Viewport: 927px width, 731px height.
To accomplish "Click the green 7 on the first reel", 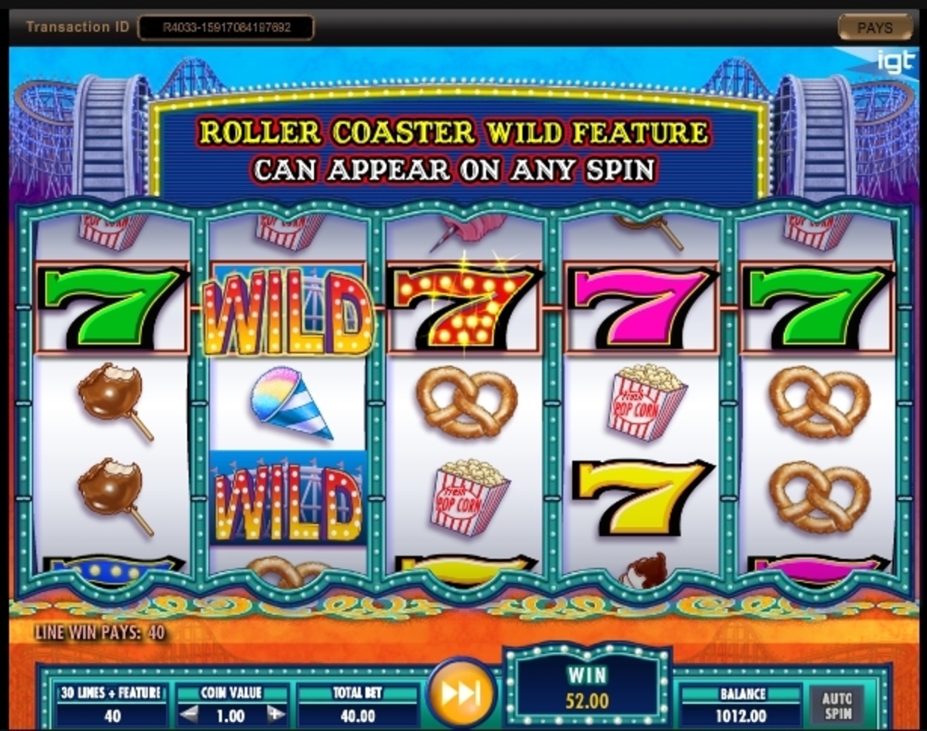I will pyautogui.click(x=111, y=307).
